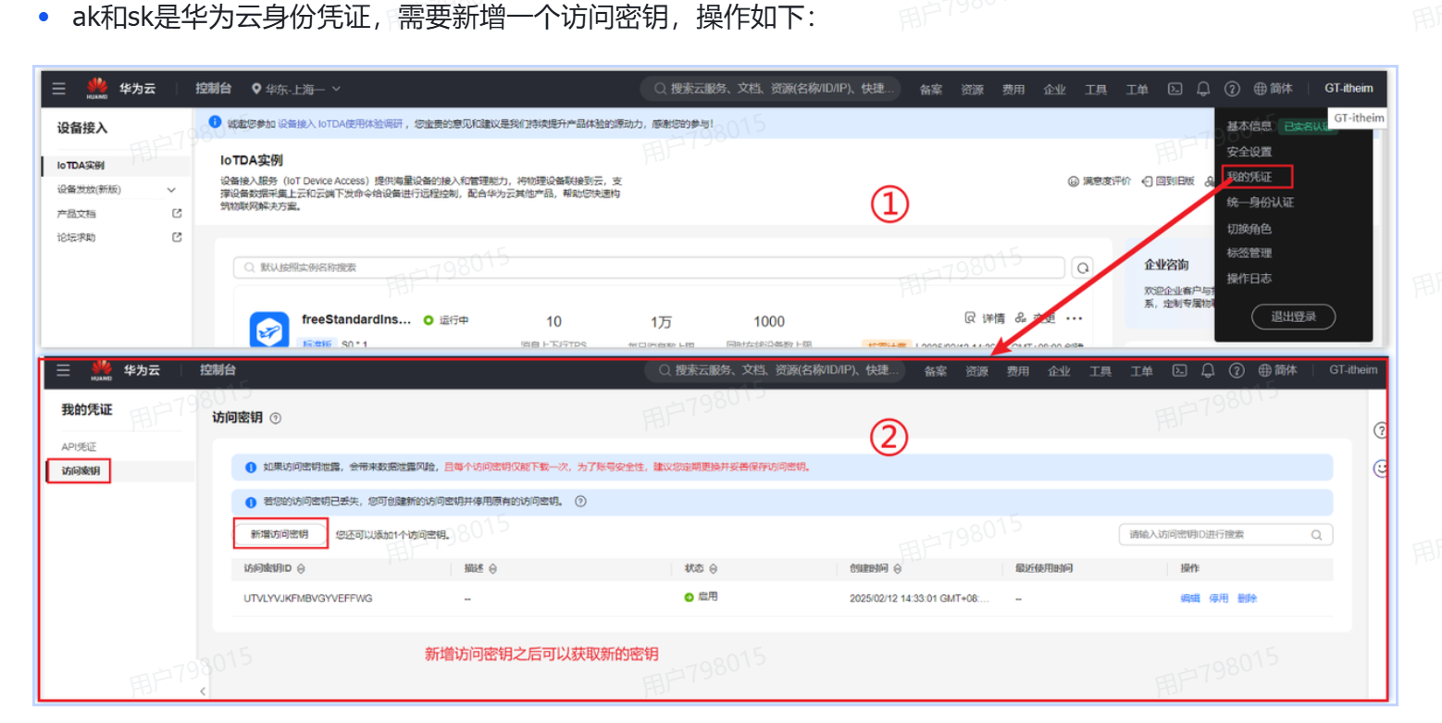Focus the access key ID search field
The width and height of the screenshot is (1442, 723).
1225,534
